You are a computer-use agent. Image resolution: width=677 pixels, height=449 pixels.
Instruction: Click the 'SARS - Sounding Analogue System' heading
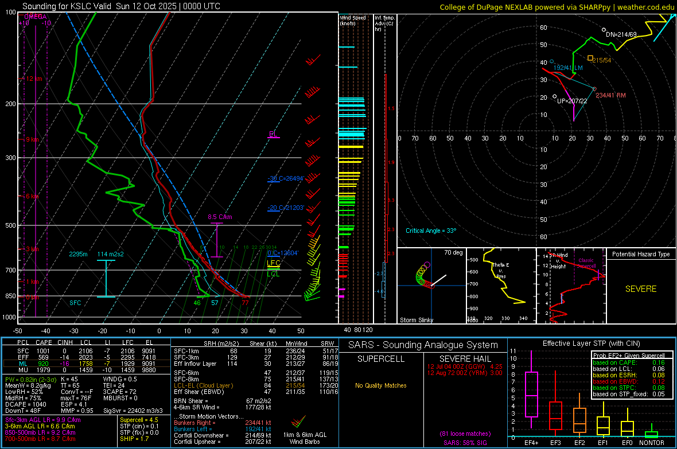point(423,345)
